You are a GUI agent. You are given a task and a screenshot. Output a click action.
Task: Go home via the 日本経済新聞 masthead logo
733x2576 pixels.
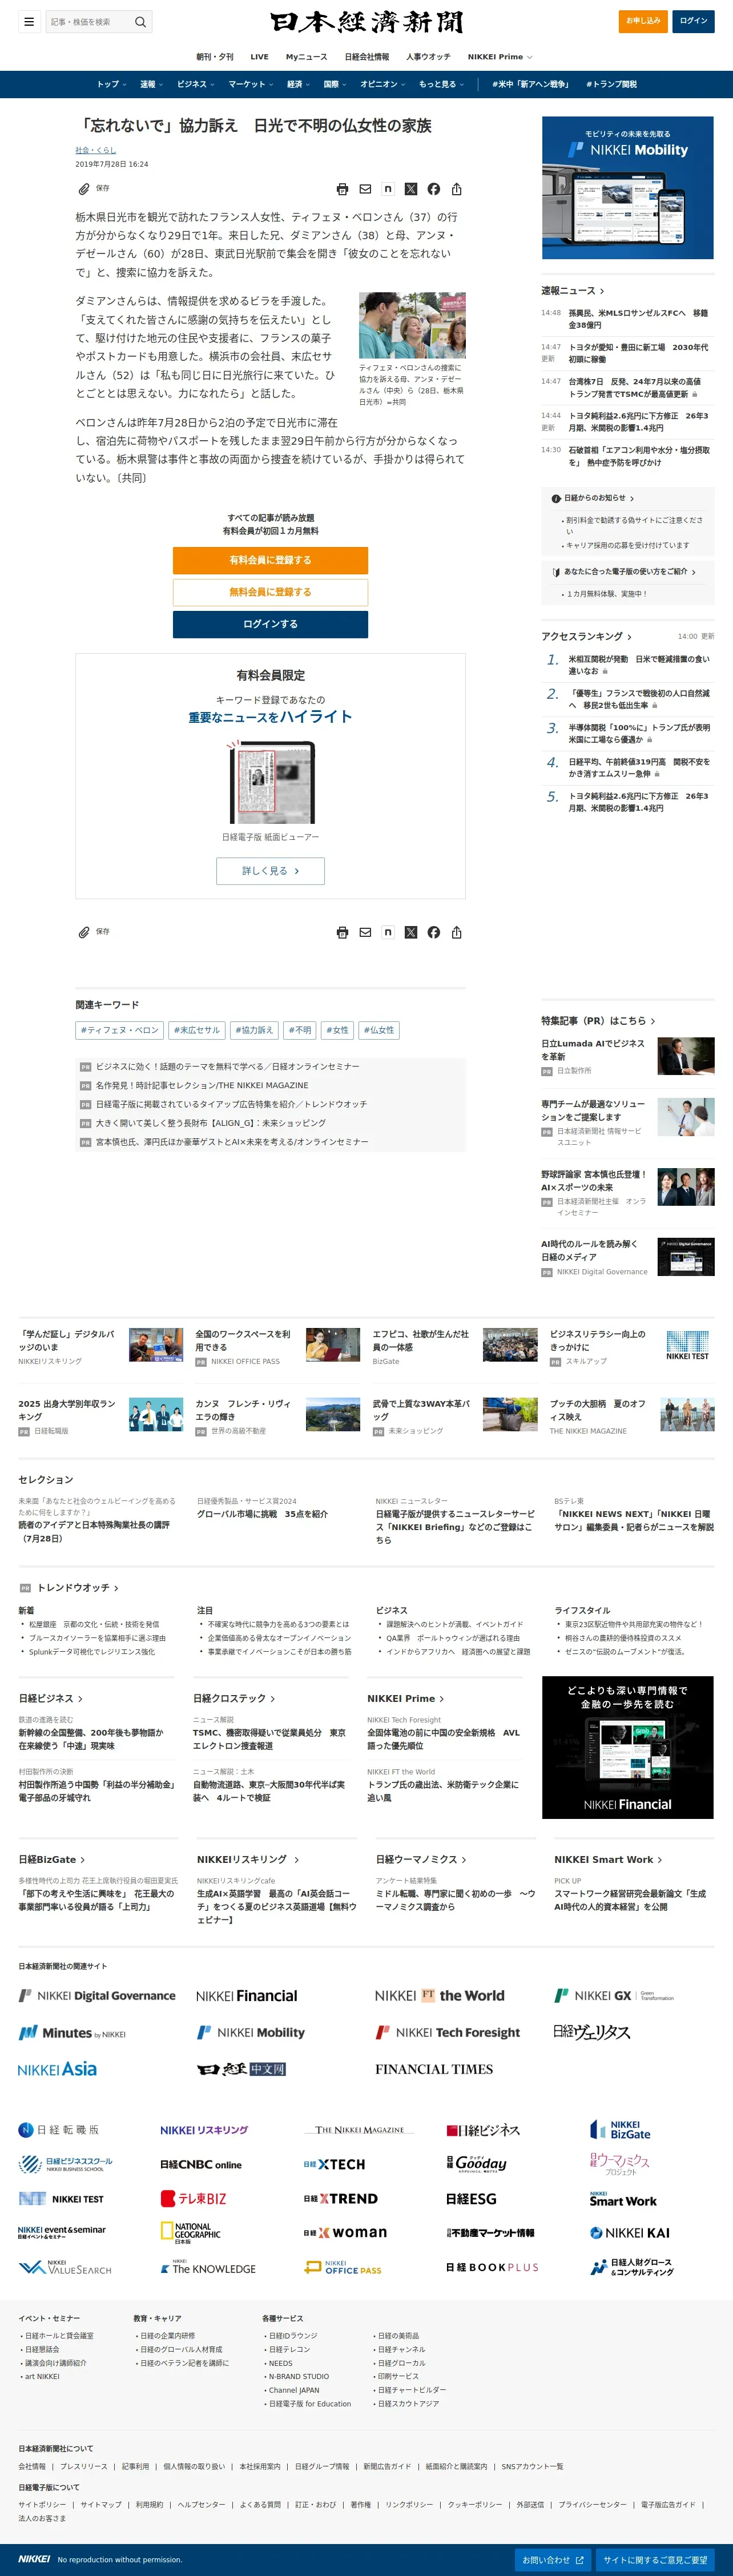(366, 22)
